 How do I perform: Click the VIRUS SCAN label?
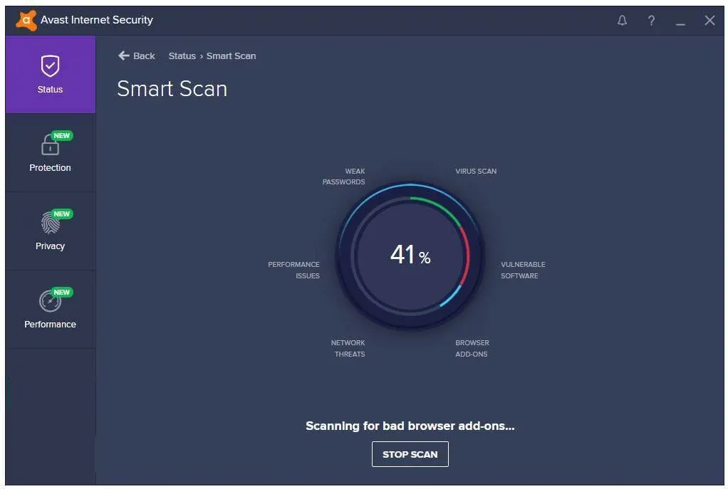476,172
